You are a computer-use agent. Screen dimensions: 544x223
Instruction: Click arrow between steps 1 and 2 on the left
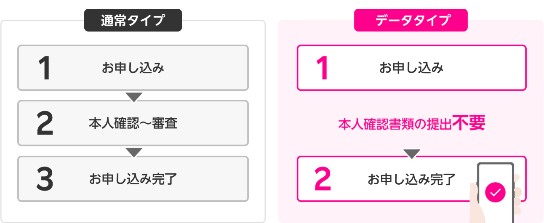(134, 97)
